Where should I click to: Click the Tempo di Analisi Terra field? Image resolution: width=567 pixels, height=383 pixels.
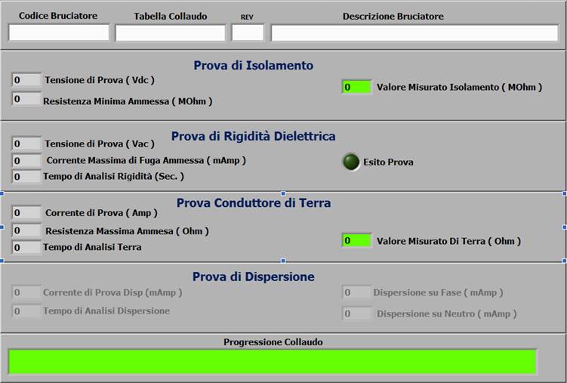click(27, 247)
